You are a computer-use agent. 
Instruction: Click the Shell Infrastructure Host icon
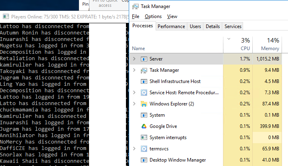(144, 81)
